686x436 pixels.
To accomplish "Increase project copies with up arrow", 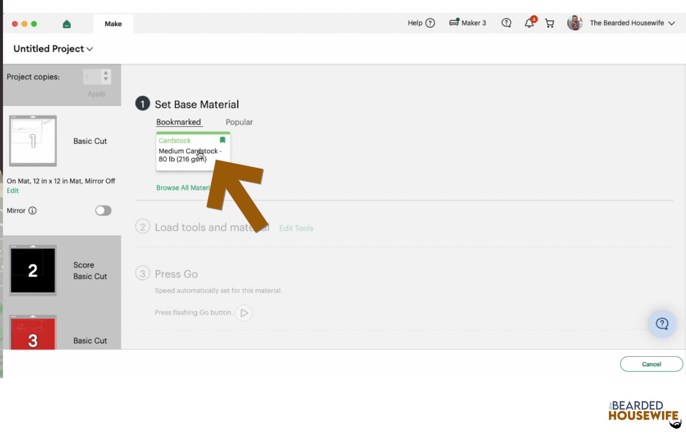I will click(x=106, y=73).
